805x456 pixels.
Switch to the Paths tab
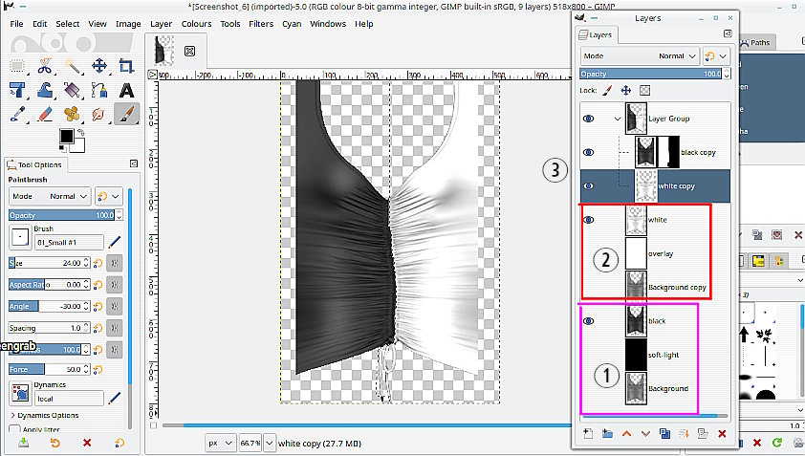758,42
